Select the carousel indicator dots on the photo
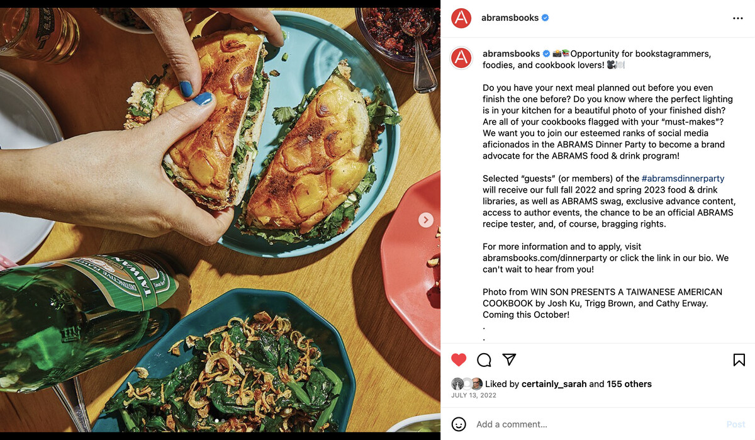This screenshot has height=440, width=755. (220, 420)
